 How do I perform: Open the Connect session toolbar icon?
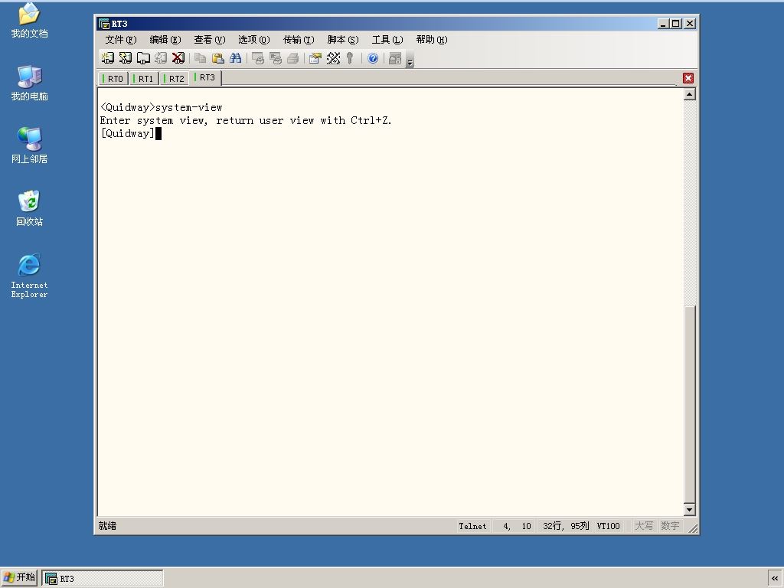[x=107, y=58]
